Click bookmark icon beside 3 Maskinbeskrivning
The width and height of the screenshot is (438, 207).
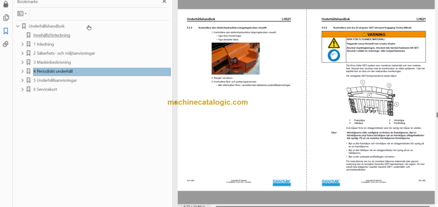28,62
